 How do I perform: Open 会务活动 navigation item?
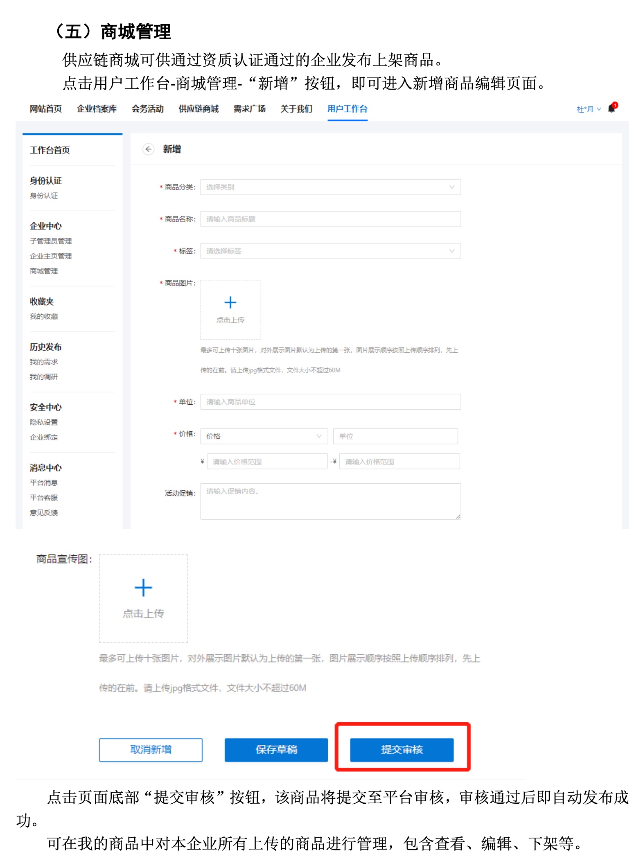pos(147,109)
